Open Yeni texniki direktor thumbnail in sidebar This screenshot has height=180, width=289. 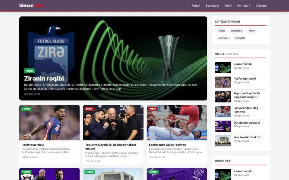point(223,141)
